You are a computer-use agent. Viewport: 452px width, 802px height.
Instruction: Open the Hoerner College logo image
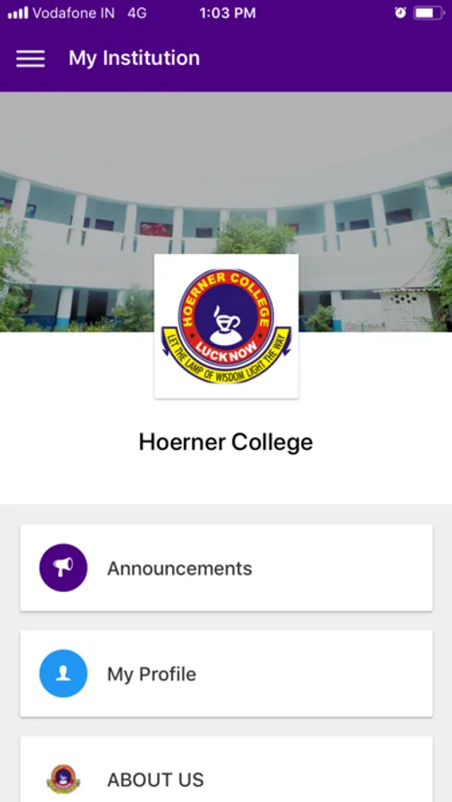(x=226, y=326)
